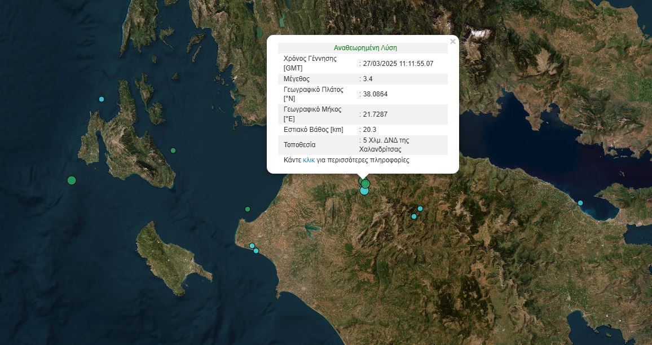Click the upper-left cyan marker on the western coast
The image size is (652, 345).
(252, 246)
